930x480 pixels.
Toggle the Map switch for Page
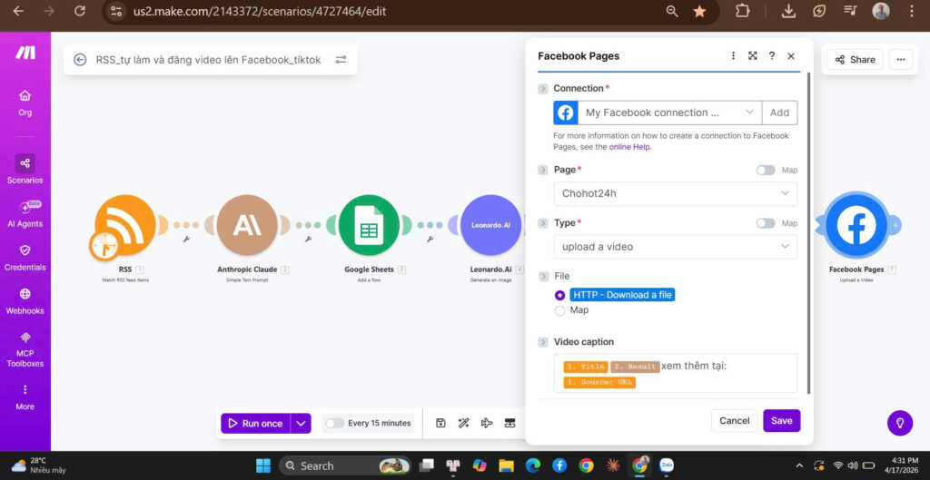(766, 170)
